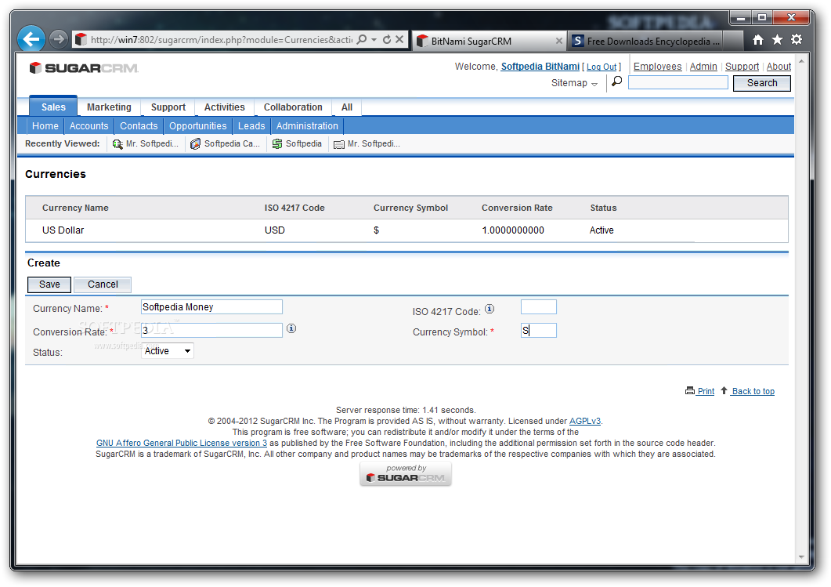Viewport: 831px width, 587px height.
Task: Click the 1.0000000000 conversion rate cell
Action: 512,230
